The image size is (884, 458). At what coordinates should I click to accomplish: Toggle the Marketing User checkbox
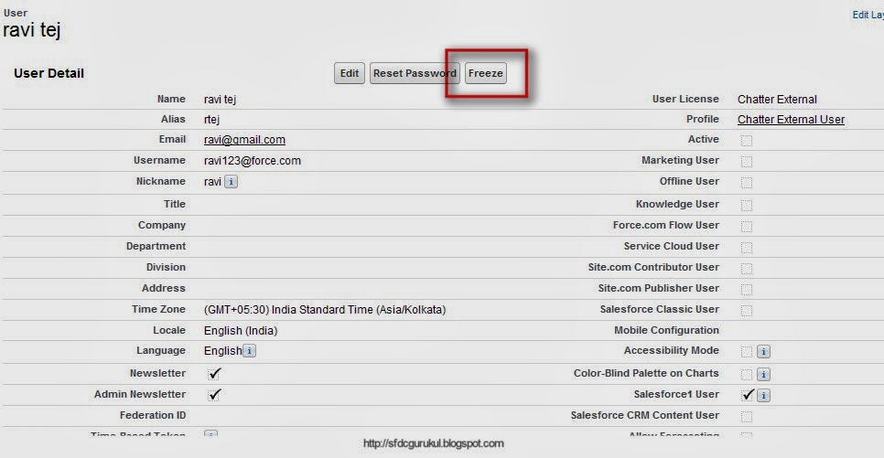[747, 162]
